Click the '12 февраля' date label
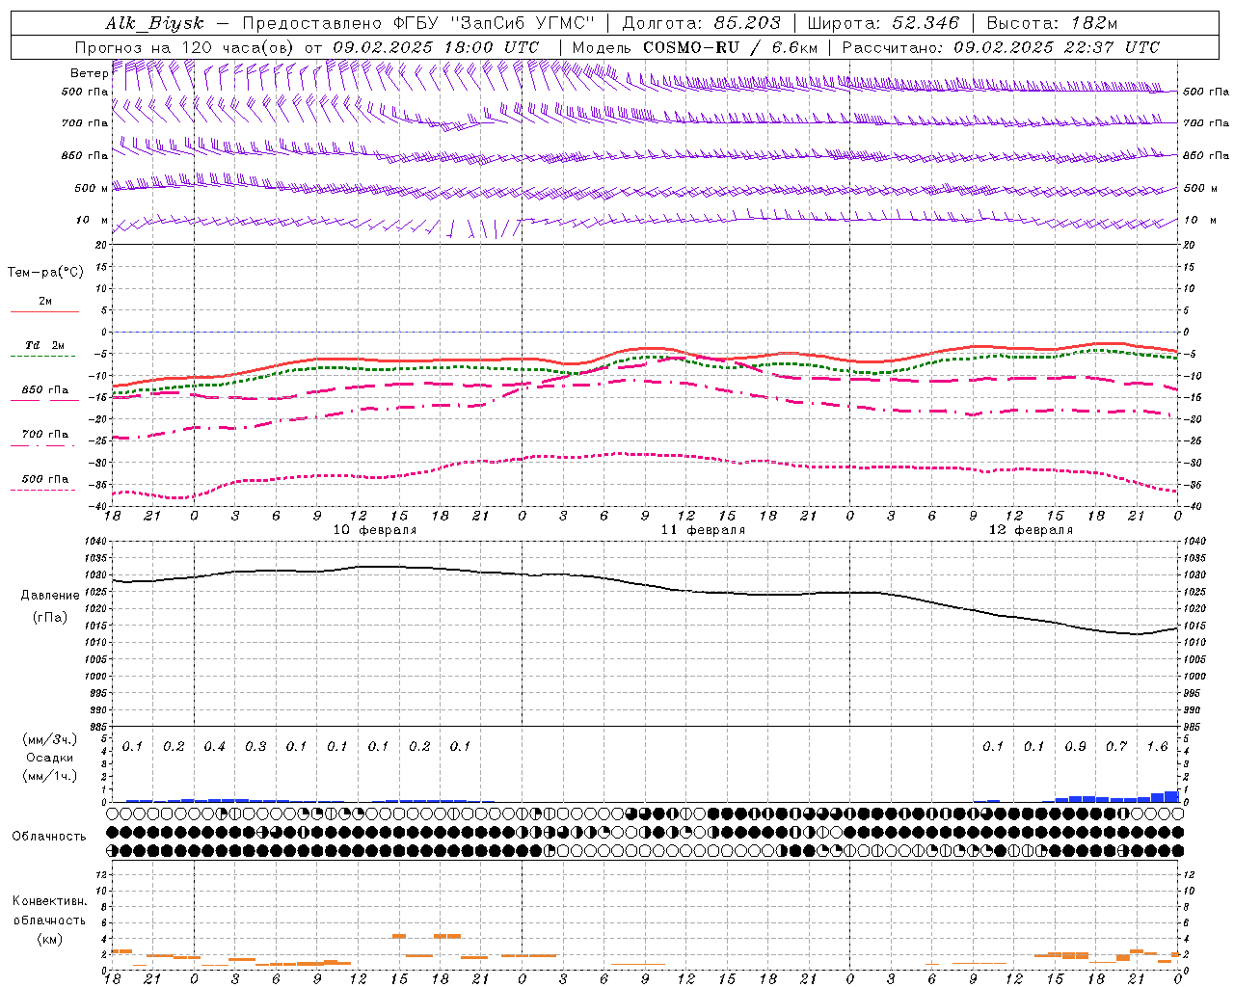The height and width of the screenshot is (987, 1234). 1031,529
